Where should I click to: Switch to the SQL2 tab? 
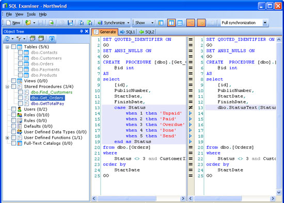pyautogui.click(x=147, y=32)
